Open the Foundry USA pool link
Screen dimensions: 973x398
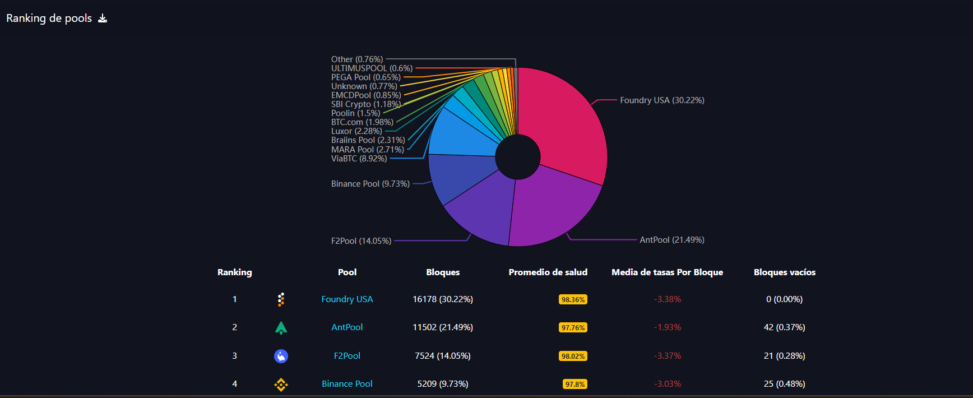click(347, 299)
